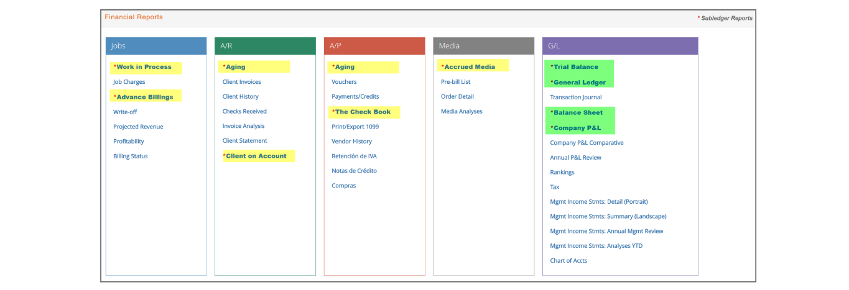
Task: Click the Subledger Reports legend text
Action: (726, 19)
